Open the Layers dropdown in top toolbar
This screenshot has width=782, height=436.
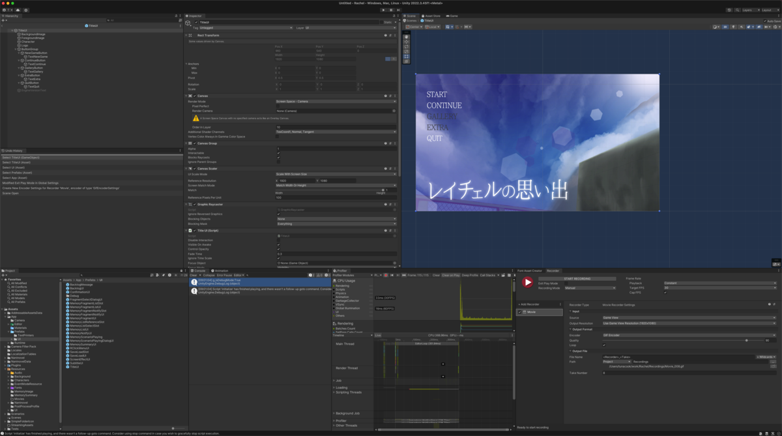[x=751, y=10]
